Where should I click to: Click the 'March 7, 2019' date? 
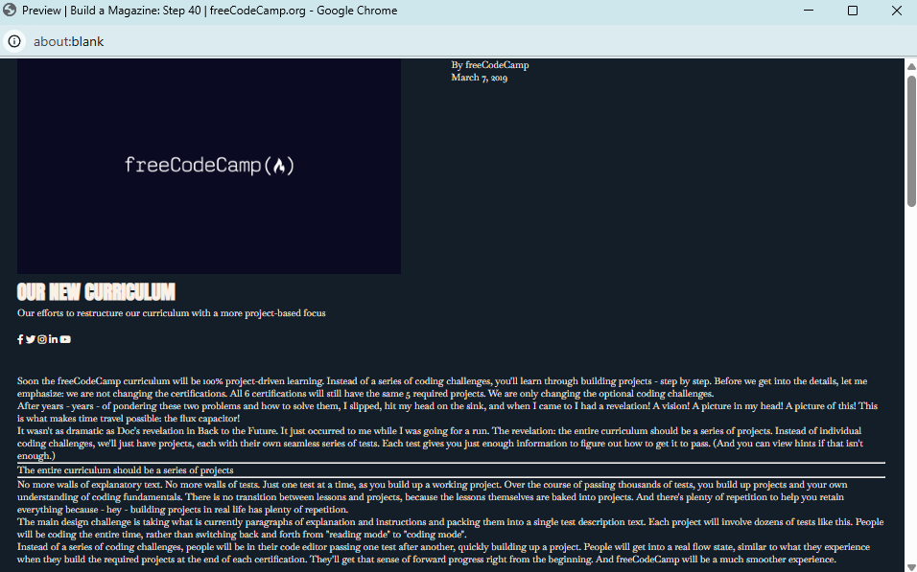pos(479,78)
